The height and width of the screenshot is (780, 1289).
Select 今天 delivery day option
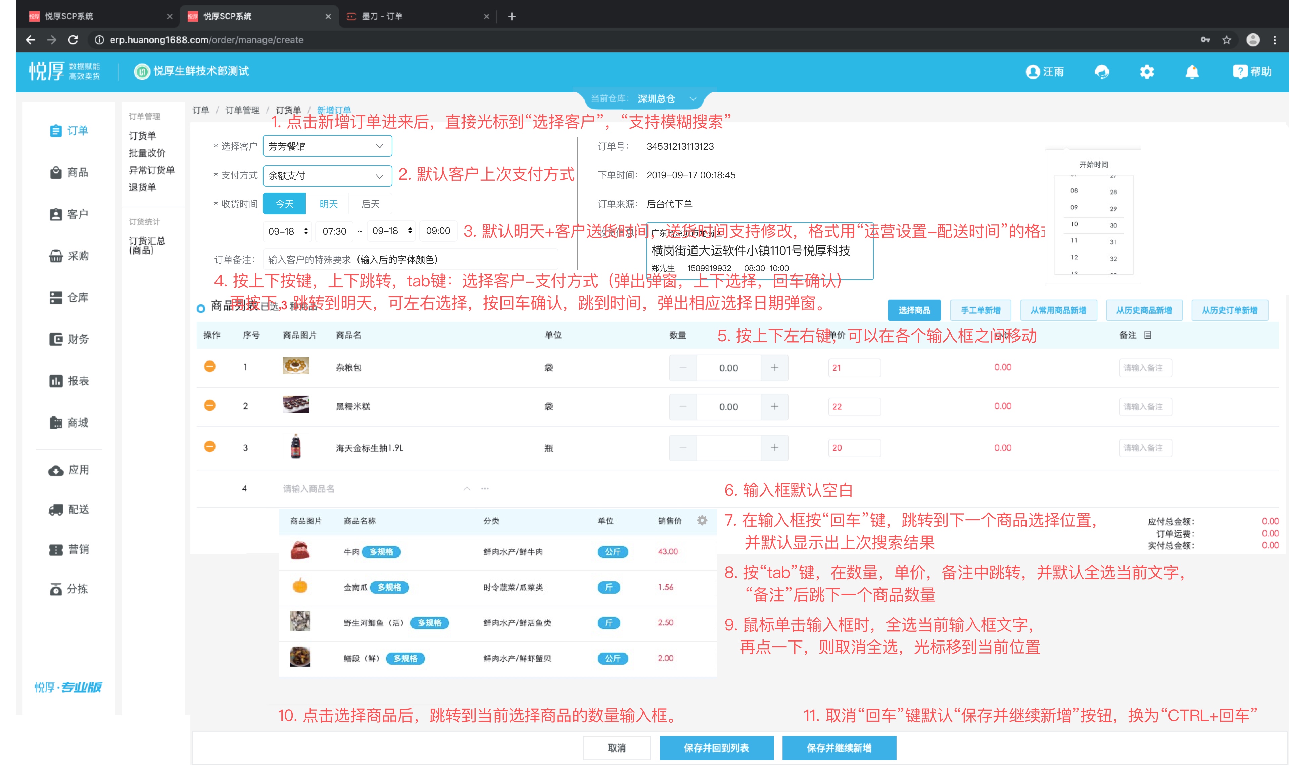click(x=284, y=204)
